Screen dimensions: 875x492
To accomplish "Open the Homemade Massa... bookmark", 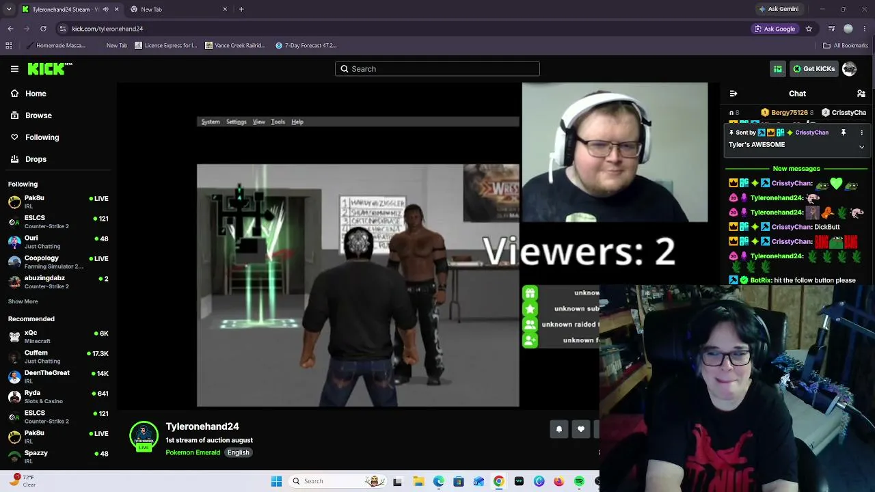I will coord(55,46).
